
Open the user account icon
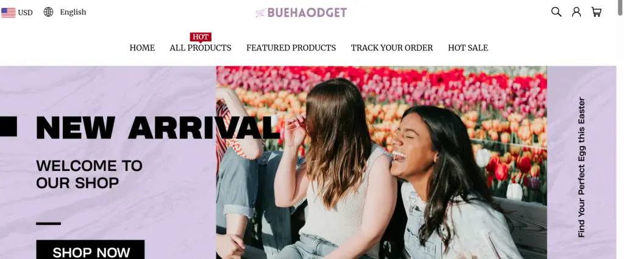(576, 12)
